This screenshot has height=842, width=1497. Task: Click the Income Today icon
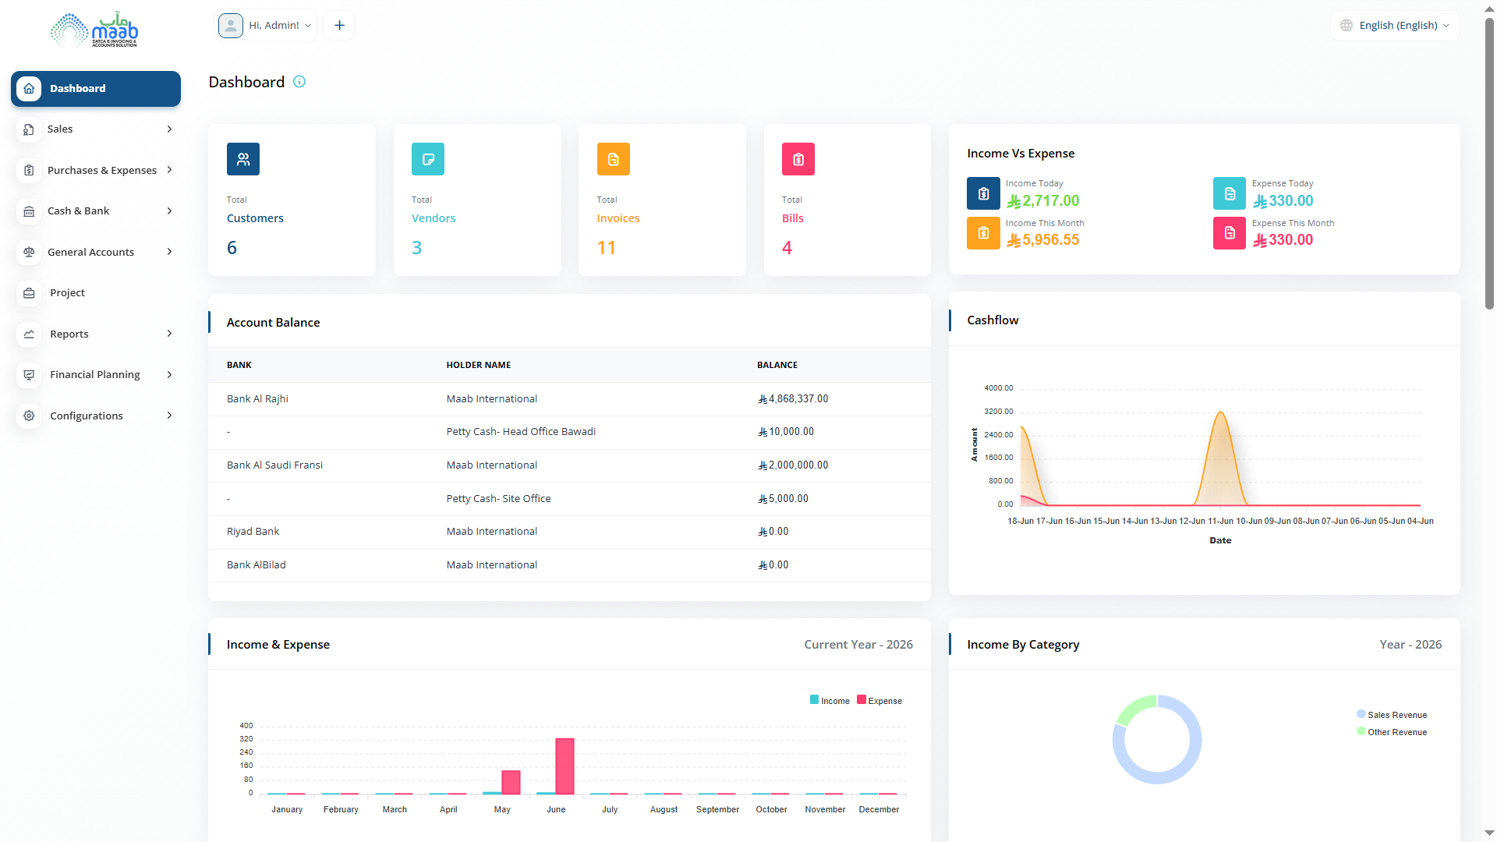pyautogui.click(x=983, y=193)
